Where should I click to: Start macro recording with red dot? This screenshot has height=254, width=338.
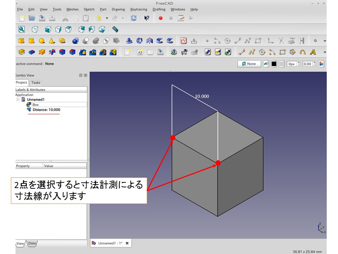coord(161,18)
